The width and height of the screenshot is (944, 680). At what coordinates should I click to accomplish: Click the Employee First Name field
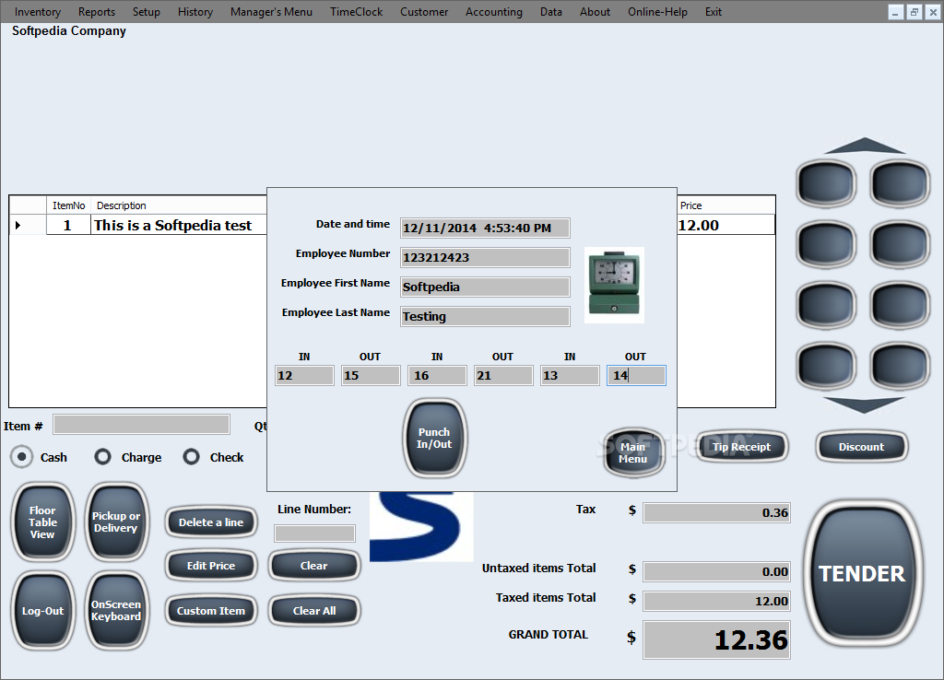point(485,287)
